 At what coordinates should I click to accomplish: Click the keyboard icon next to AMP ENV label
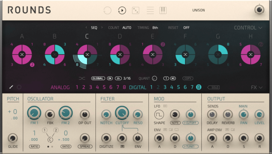(x=227, y=130)
